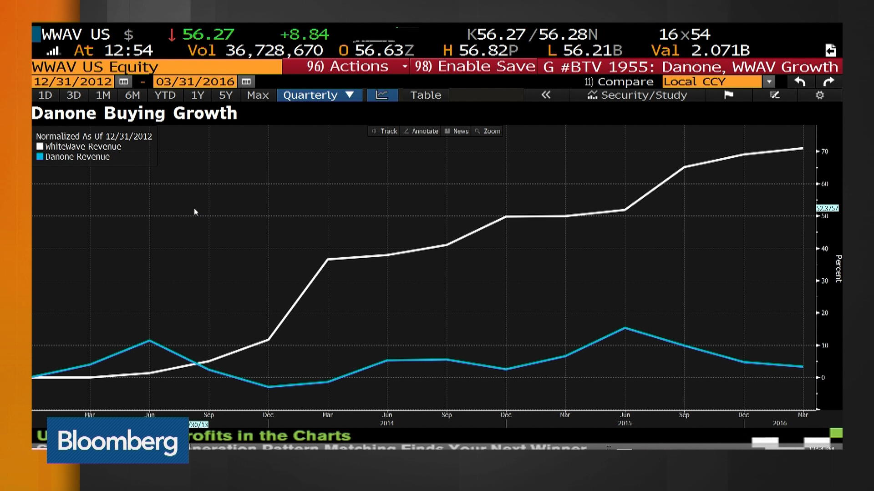Image resolution: width=874 pixels, height=491 pixels.
Task: Open the annotate pencil icon in toolbar
Action: click(775, 95)
